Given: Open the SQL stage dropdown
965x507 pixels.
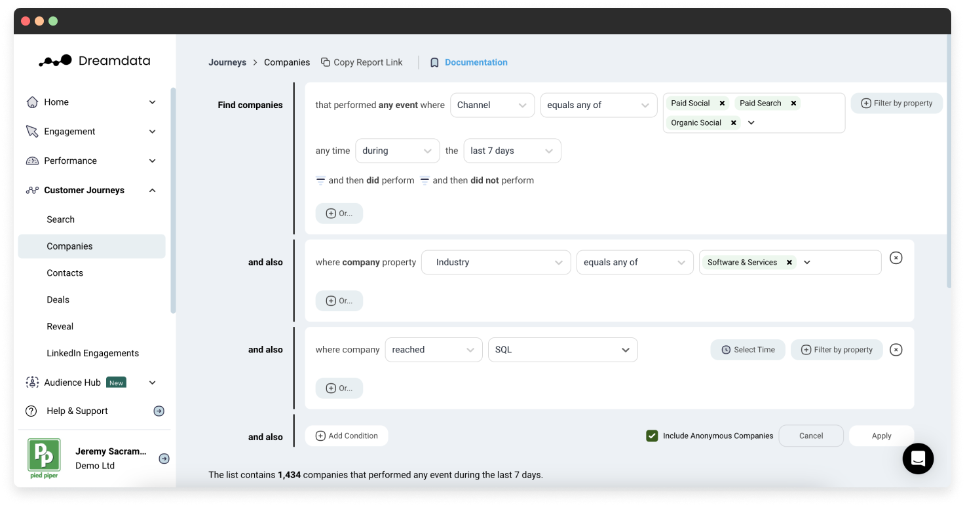Looking at the screenshot, I should tap(562, 349).
